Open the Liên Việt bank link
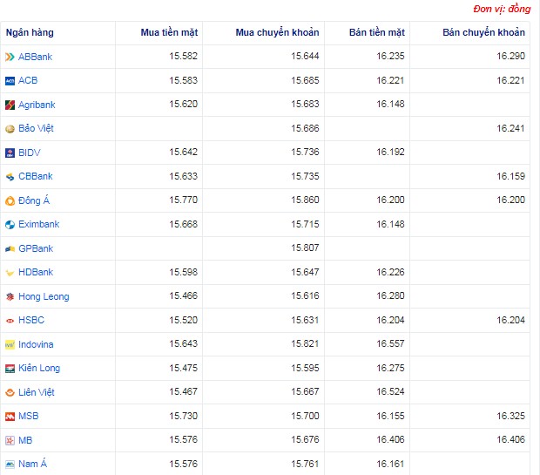 [37, 392]
